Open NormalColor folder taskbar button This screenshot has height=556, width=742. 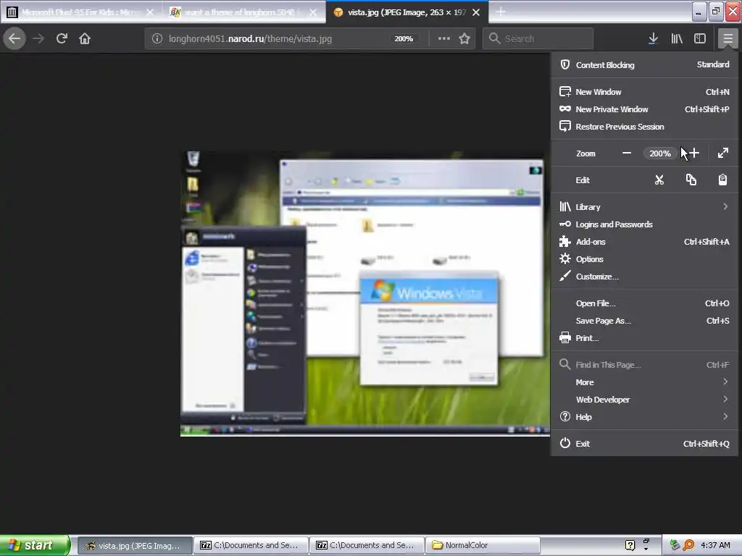[x=482, y=546]
